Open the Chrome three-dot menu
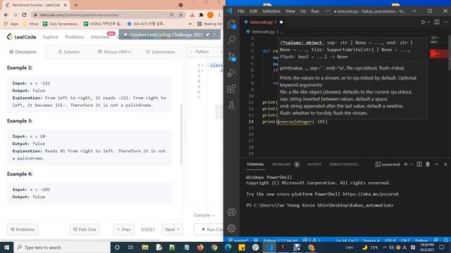 (219, 15)
